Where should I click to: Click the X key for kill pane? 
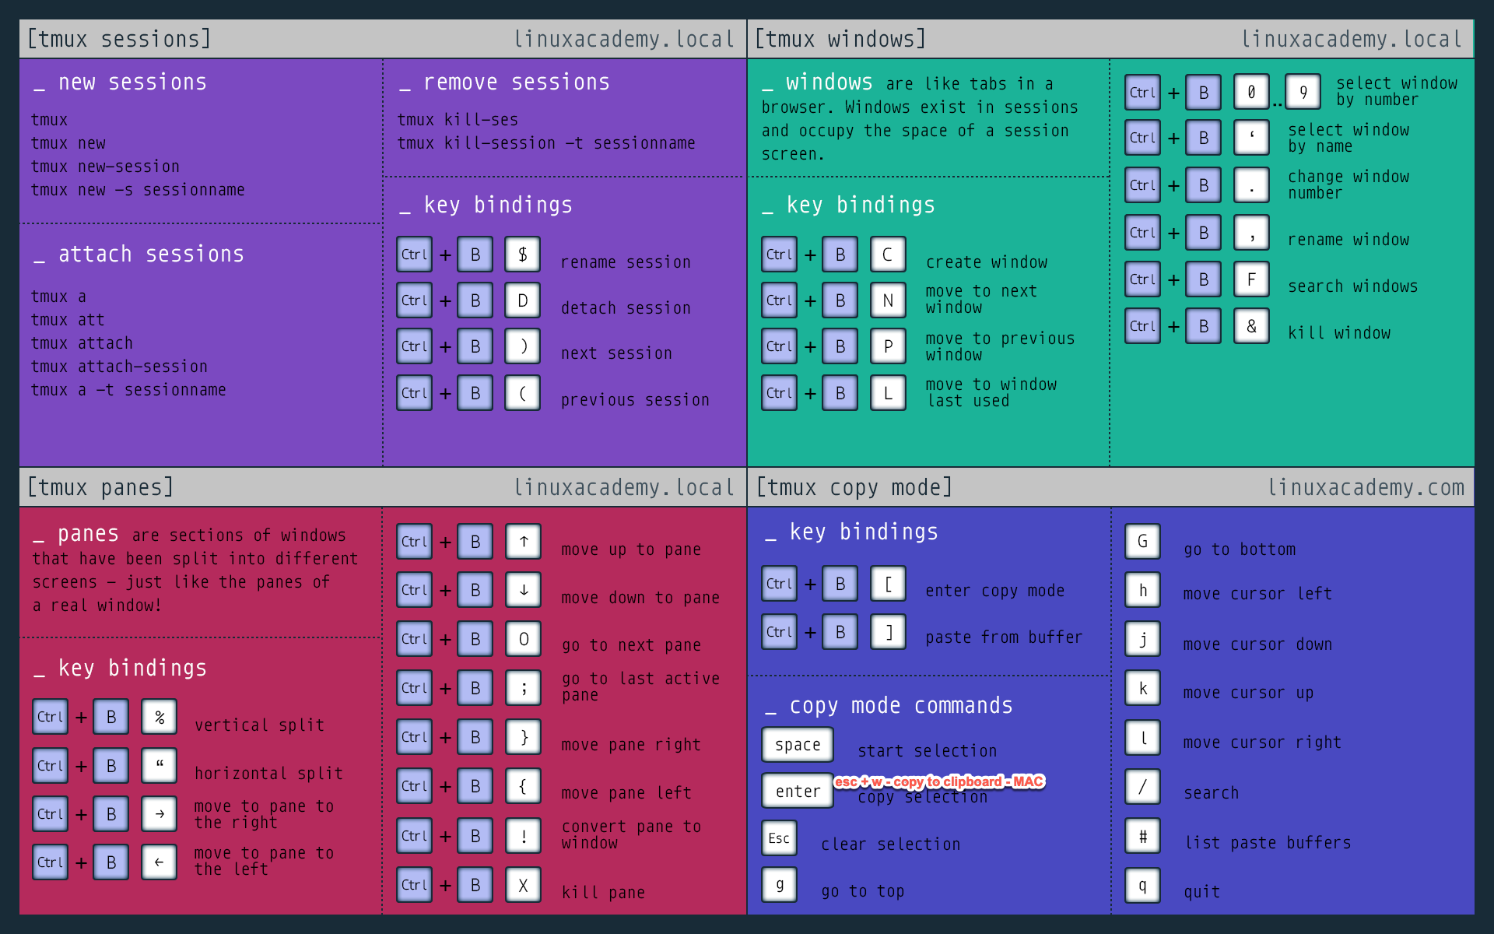(x=524, y=885)
